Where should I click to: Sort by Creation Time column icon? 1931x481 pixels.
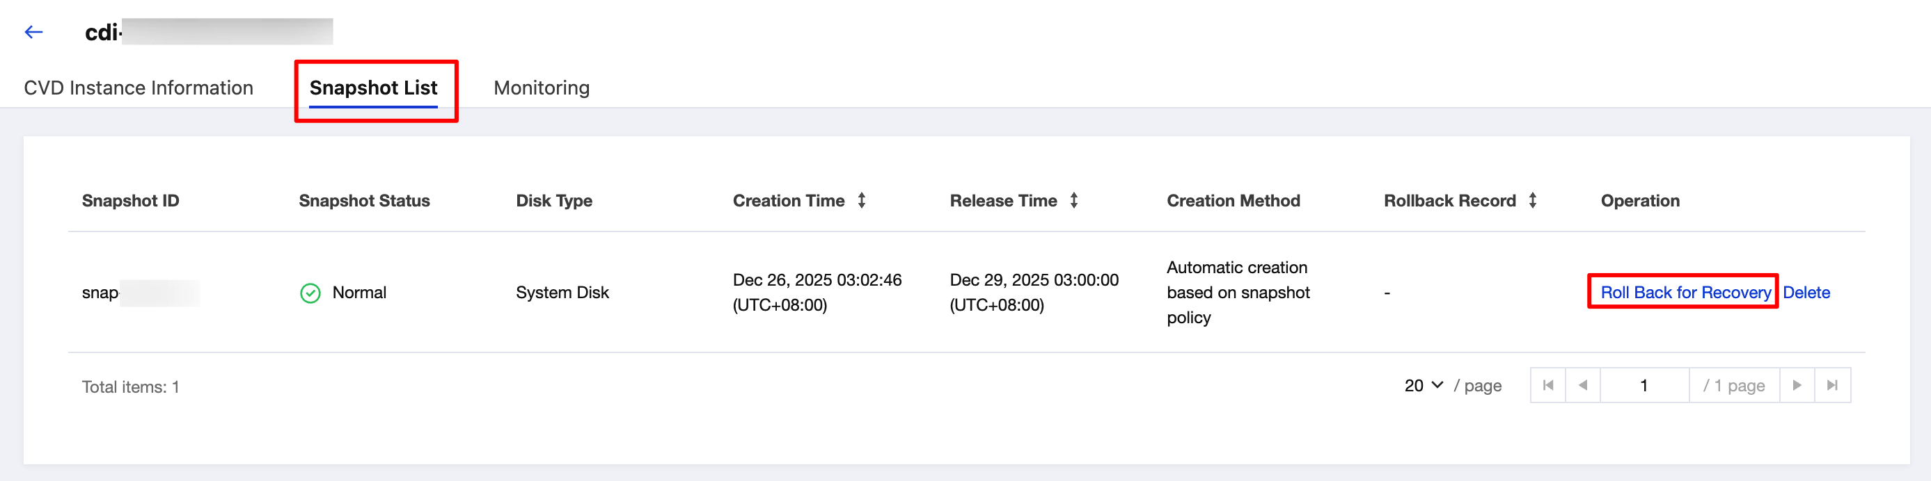coord(862,200)
